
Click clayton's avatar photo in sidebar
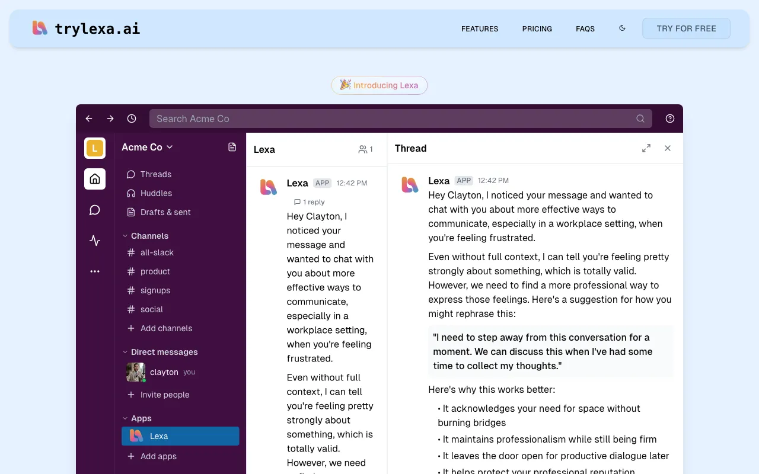point(136,372)
